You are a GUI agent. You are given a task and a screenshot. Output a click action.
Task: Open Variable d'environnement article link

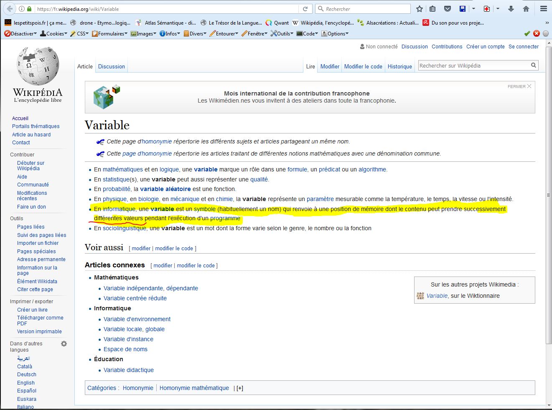tap(137, 319)
